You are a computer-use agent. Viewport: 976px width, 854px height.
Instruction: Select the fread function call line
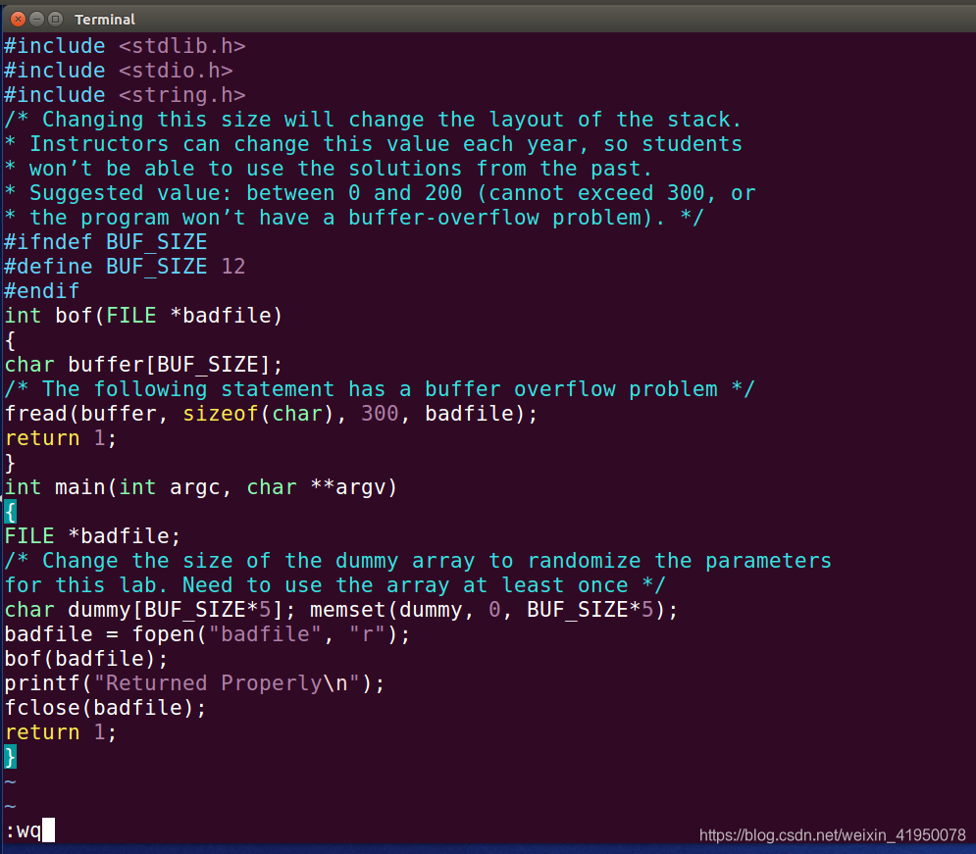(270, 413)
